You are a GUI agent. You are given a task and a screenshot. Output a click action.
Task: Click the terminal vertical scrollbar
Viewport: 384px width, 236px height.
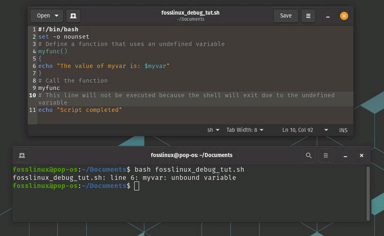tap(368, 193)
